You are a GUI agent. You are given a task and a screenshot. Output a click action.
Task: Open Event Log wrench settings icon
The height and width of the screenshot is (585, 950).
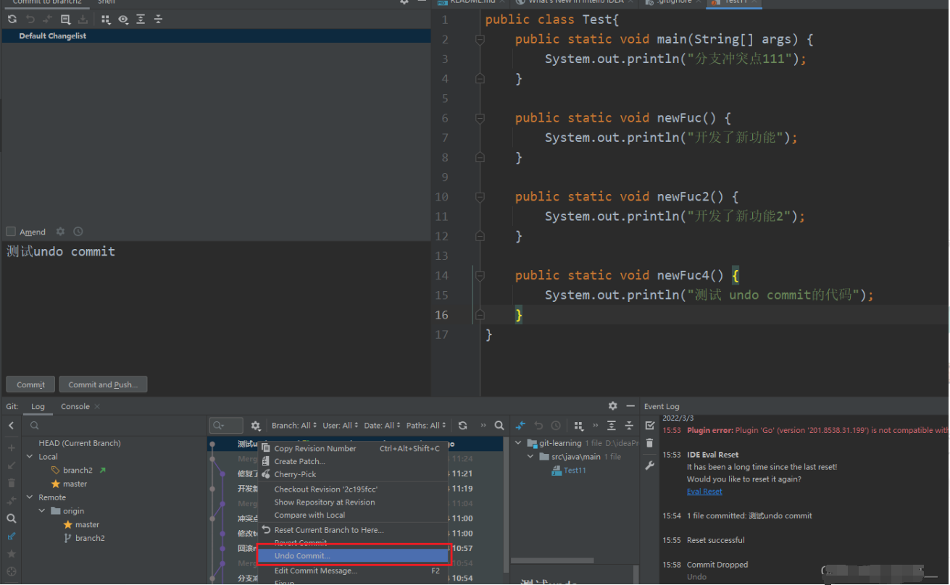649,466
